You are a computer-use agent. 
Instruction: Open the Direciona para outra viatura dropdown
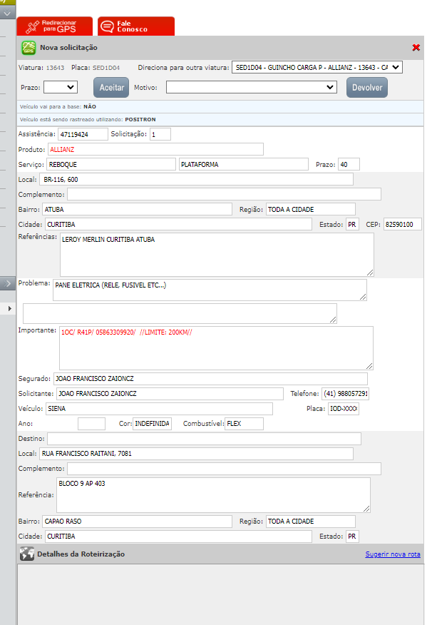point(317,67)
